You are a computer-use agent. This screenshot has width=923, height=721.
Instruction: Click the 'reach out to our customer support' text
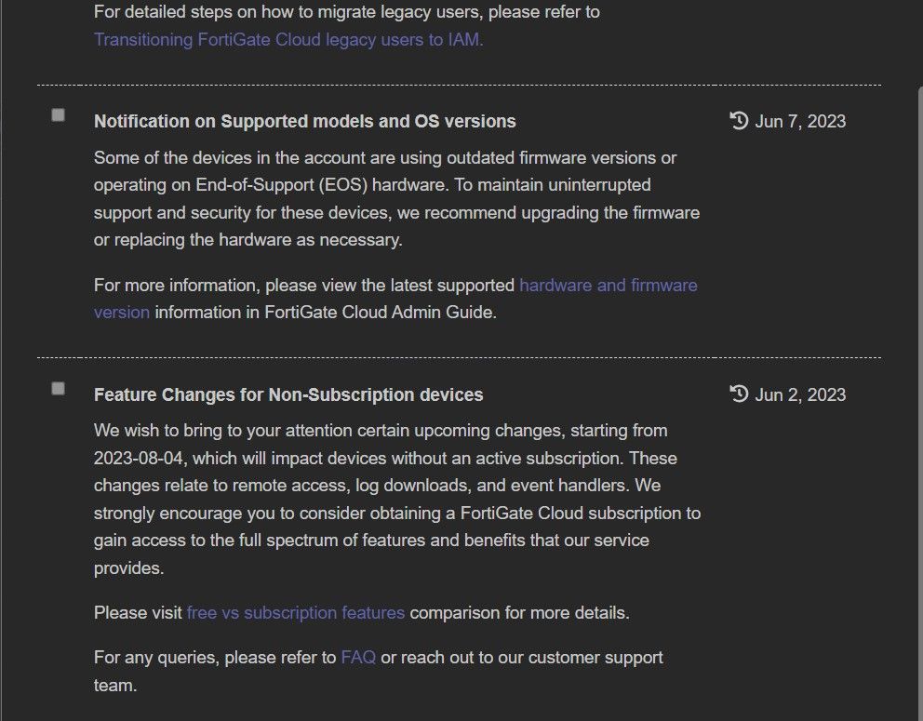pos(521,658)
